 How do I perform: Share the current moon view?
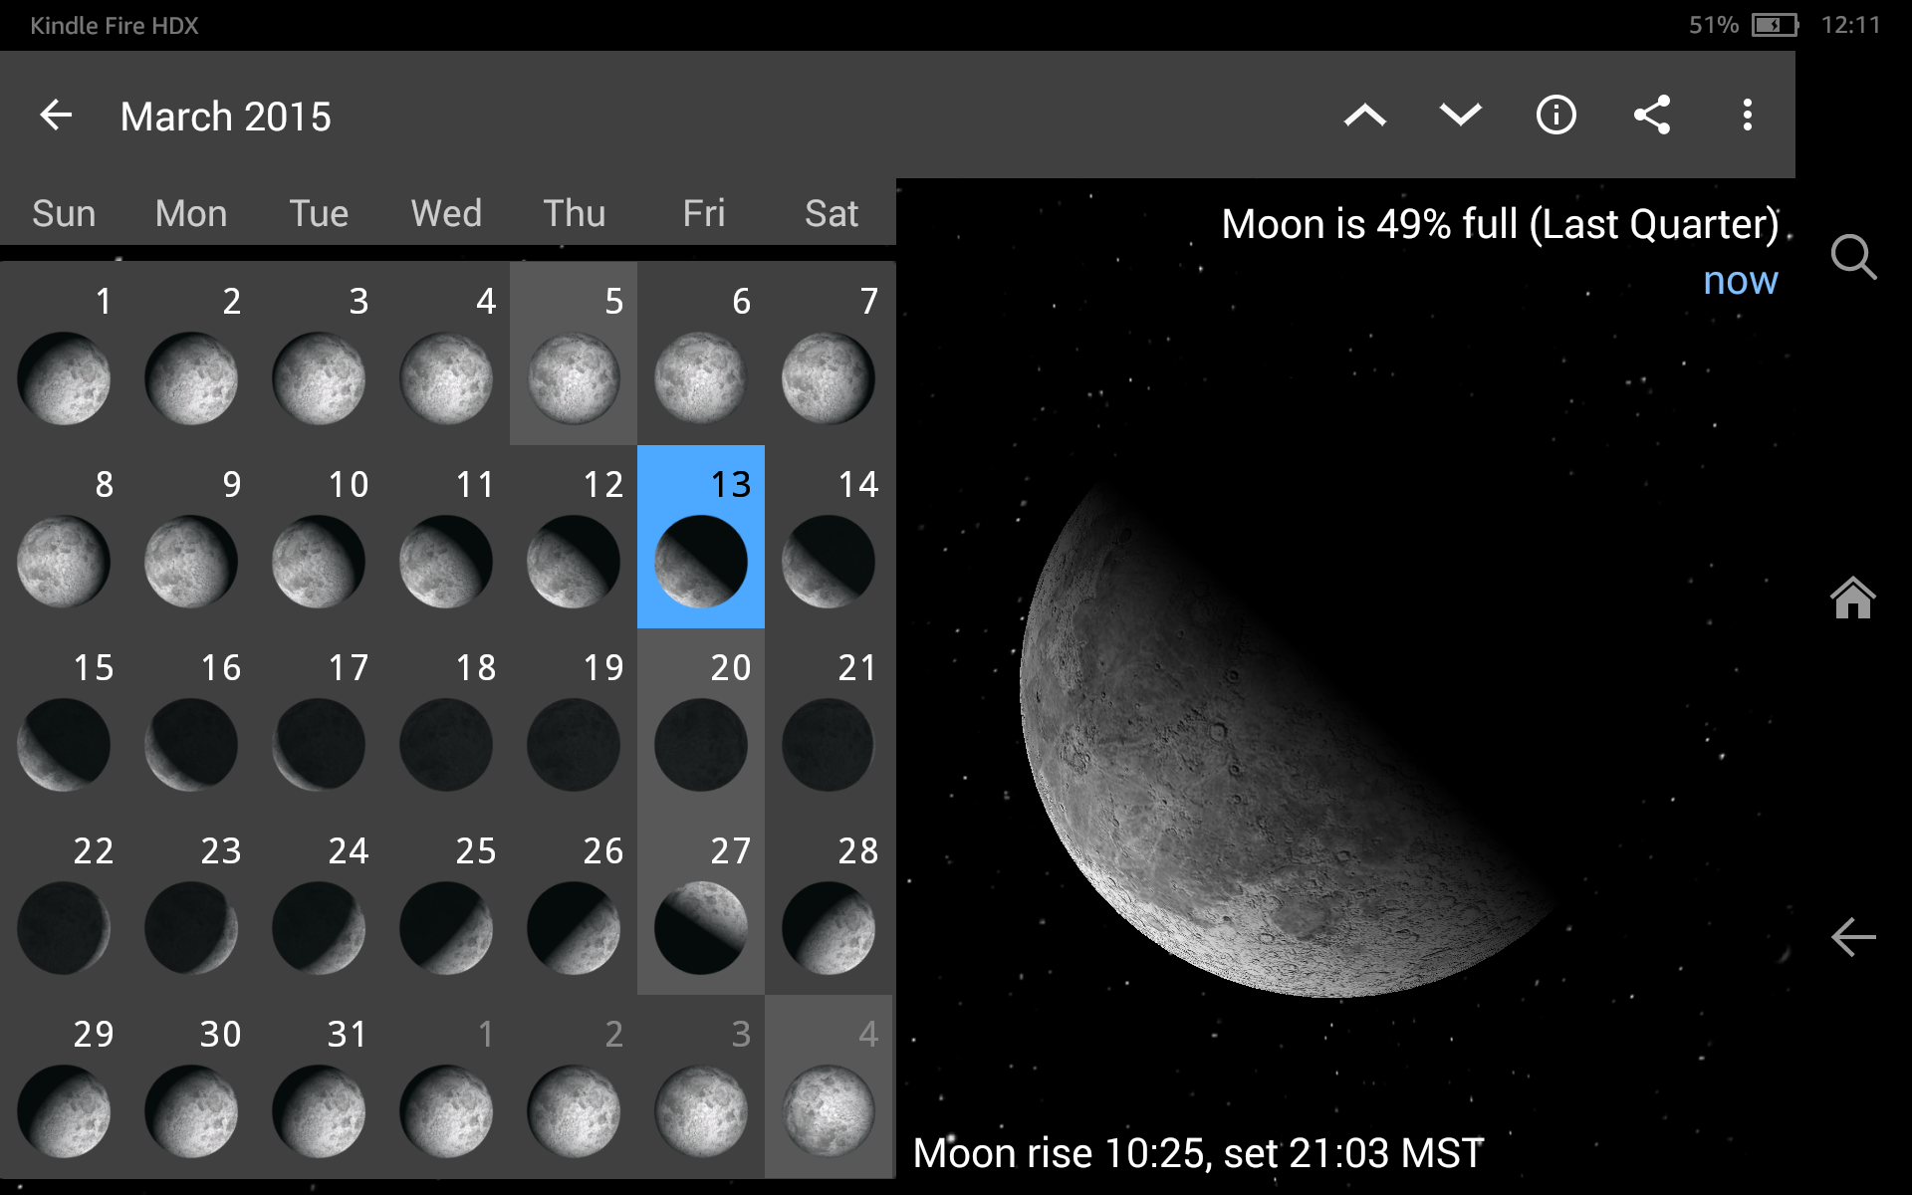pyautogui.click(x=1651, y=115)
